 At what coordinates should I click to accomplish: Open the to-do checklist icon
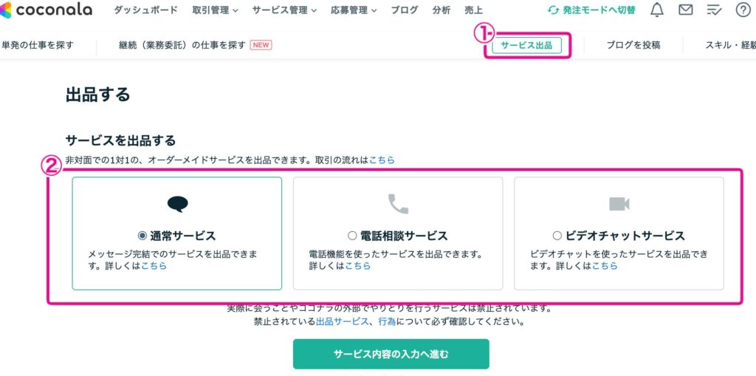[714, 10]
